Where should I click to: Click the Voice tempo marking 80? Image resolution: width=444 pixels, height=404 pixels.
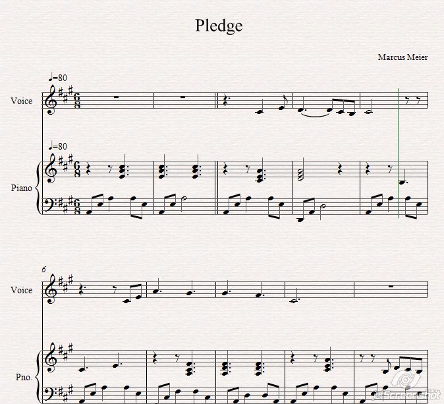(57, 77)
